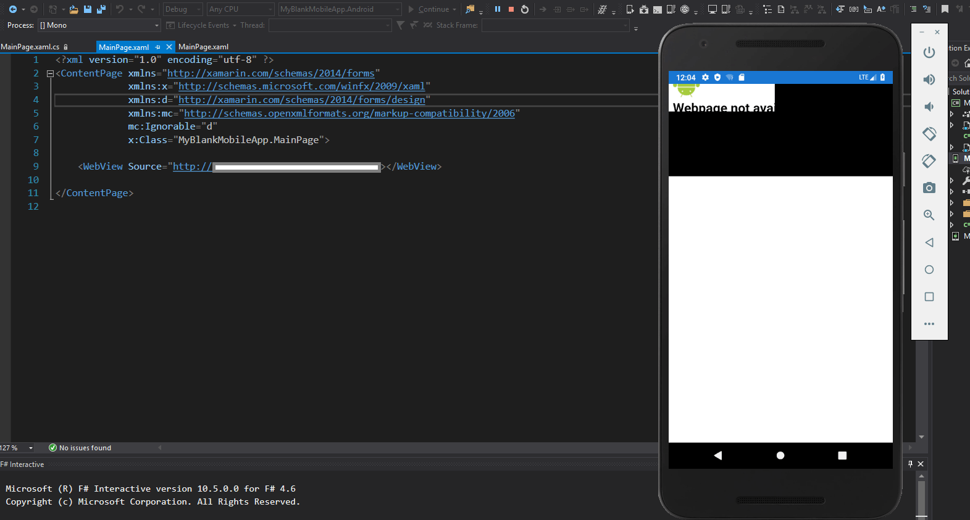Open Process Mono dropdown
The image size is (970, 520).
coord(99,25)
